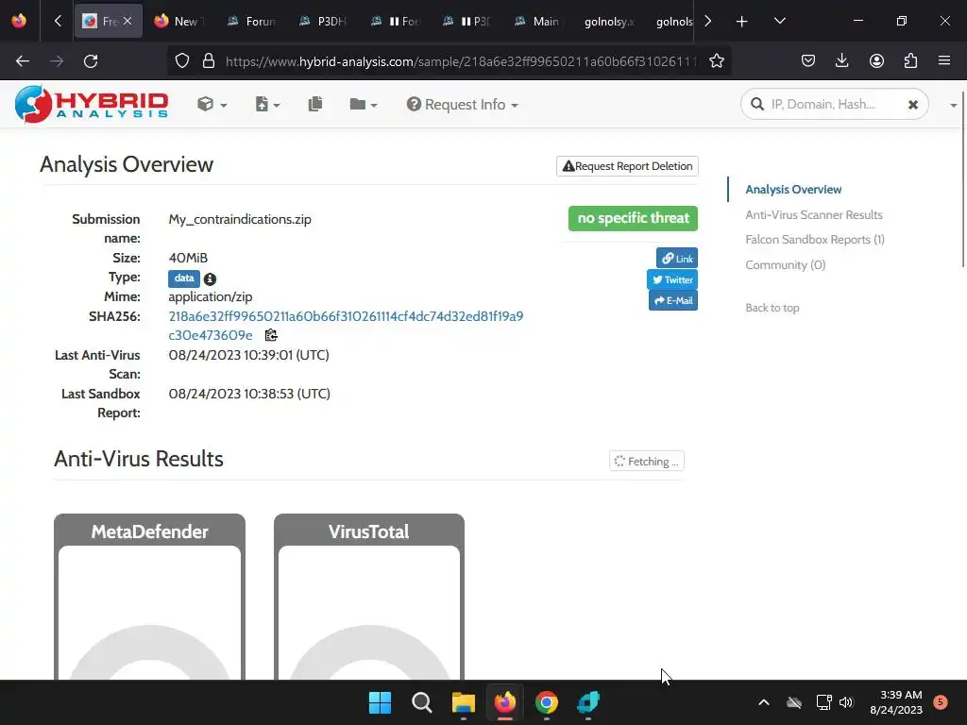The width and height of the screenshot is (967, 725).
Task: Switch to the Main tab
Action: click(x=537, y=21)
